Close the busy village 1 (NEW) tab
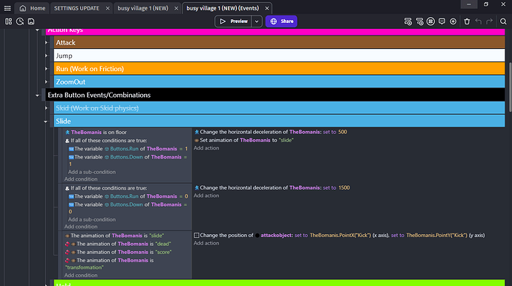Screen dimensions: 512x286 (x=176, y=8)
